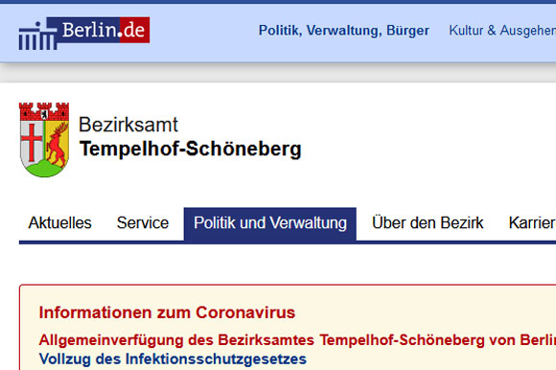Image resolution: width=556 pixels, height=370 pixels.
Task: Click the red deer on the crest
Action: click(58, 144)
